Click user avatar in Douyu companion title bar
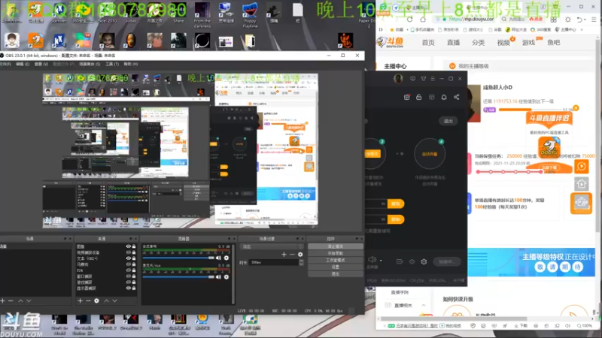Image resolution: width=602 pixels, height=338 pixels. (x=398, y=79)
